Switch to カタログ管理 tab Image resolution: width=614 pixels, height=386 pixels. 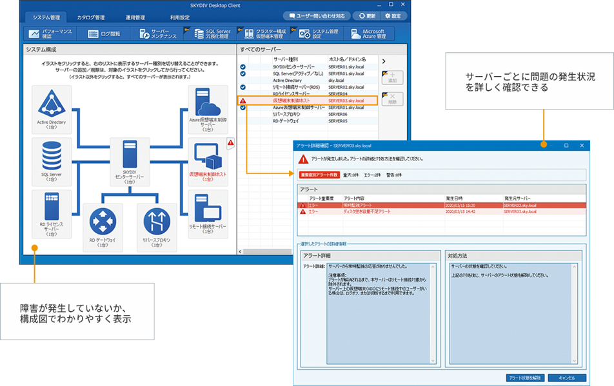tap(91, 17)
